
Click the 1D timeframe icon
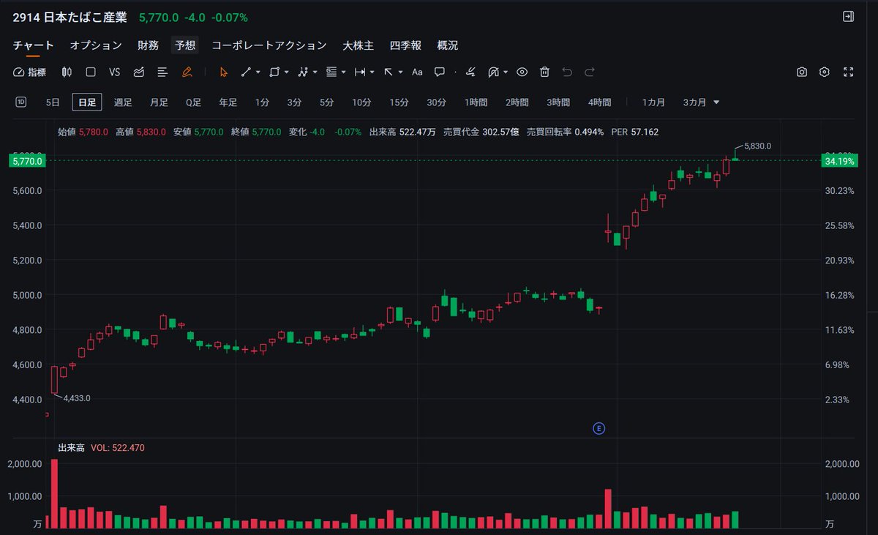click(x=21, y=102)
